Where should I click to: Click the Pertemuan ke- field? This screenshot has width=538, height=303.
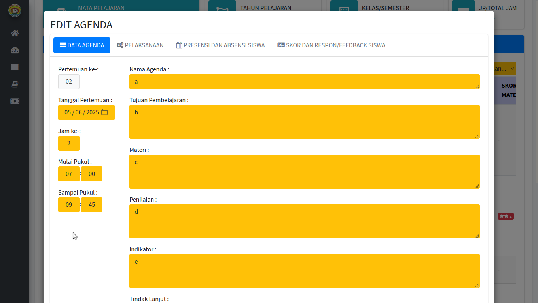click(x=69, y=82)
